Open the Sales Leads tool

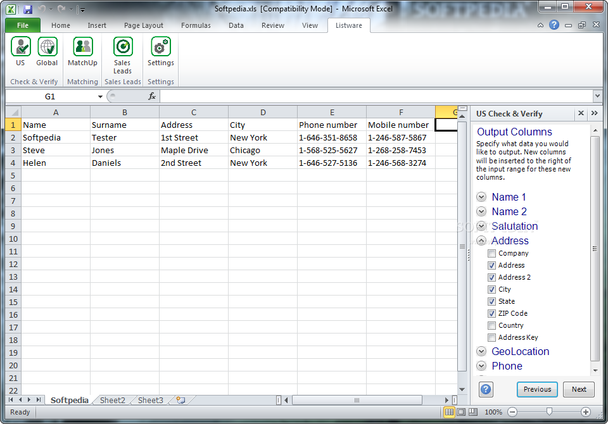point(122,56)
